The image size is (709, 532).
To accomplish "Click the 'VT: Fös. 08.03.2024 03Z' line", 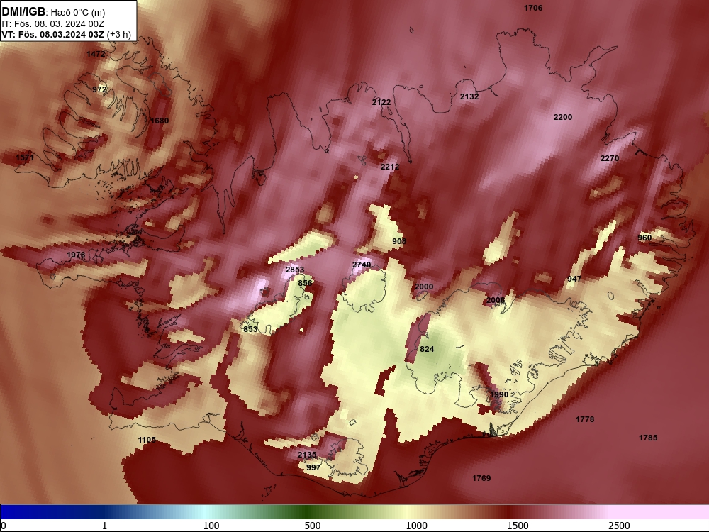I will (53, 35).
